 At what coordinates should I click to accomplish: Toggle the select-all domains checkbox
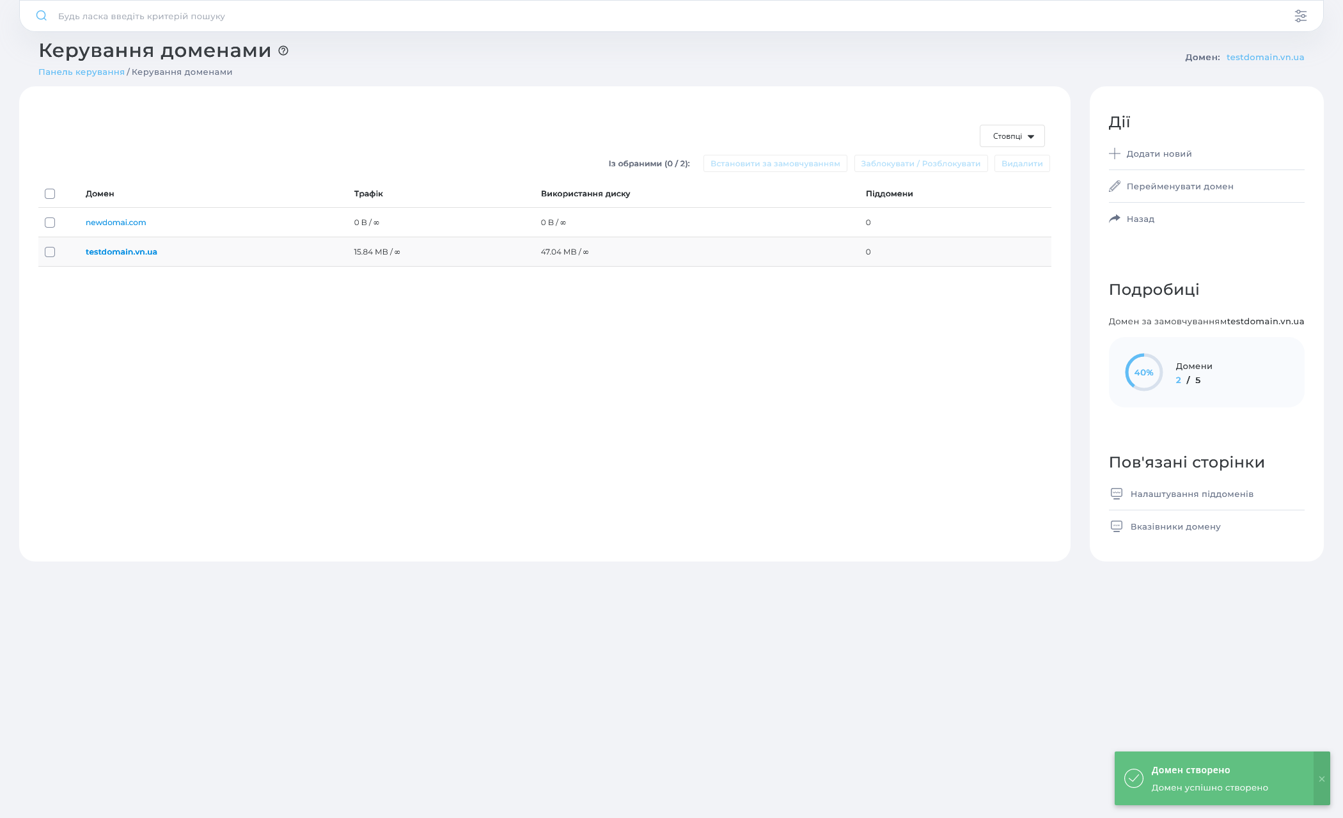point(50,194)
